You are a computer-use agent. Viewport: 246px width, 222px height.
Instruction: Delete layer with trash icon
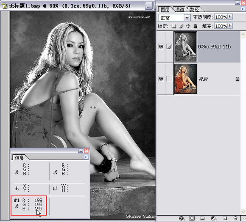(x=235, y=218)
